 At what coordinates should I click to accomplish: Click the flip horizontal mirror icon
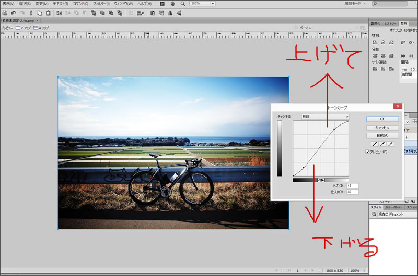tap(170, 13)
